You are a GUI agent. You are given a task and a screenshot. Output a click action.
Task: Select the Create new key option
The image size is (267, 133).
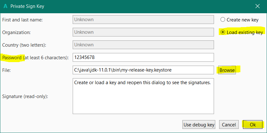(x=223, y=20)
